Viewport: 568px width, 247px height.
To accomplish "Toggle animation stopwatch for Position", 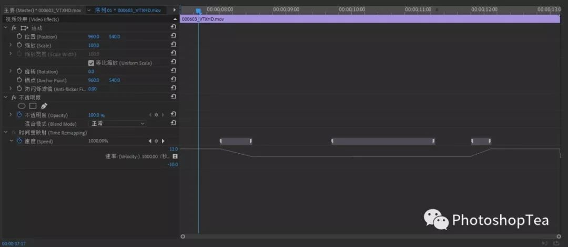I will (x=19, y=37).
